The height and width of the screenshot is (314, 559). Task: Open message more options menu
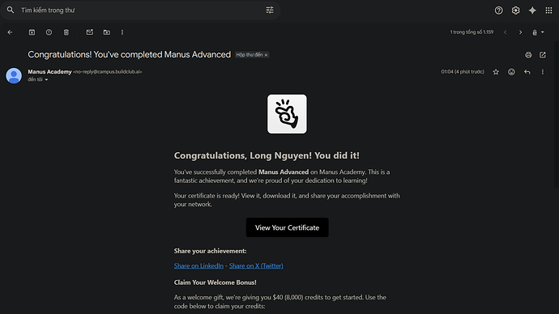tap(543, 72)
